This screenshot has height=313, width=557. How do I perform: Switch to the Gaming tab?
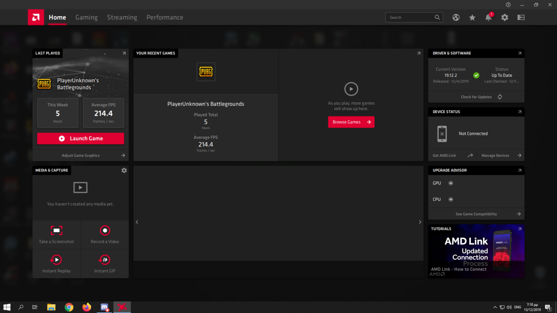click(87, 17)
